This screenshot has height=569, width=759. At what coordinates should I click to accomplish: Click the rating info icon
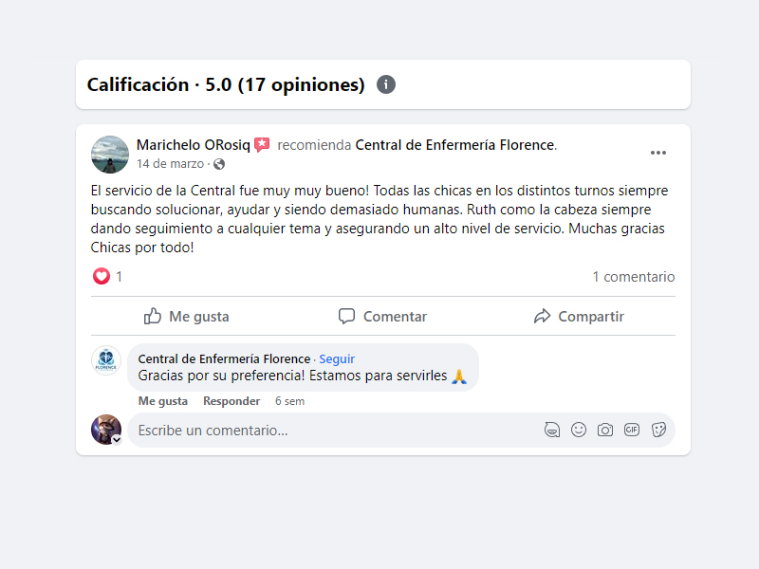386,84
